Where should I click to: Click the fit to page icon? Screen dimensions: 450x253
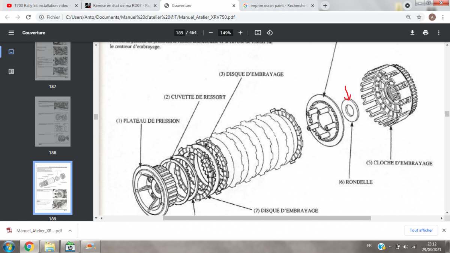pos(258,33)
